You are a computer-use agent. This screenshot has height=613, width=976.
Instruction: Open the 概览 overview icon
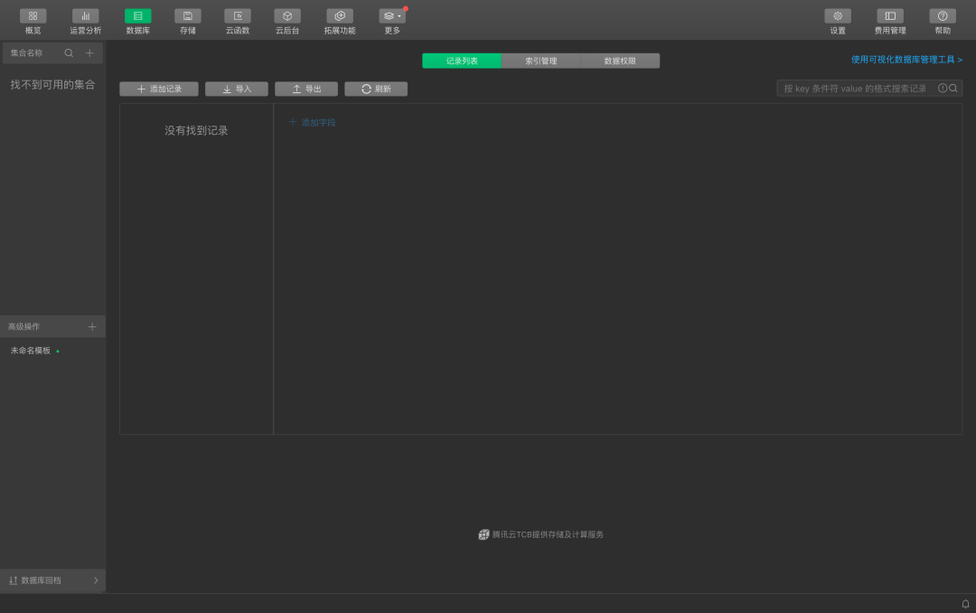pyautogui.click(x=33, y=16)
